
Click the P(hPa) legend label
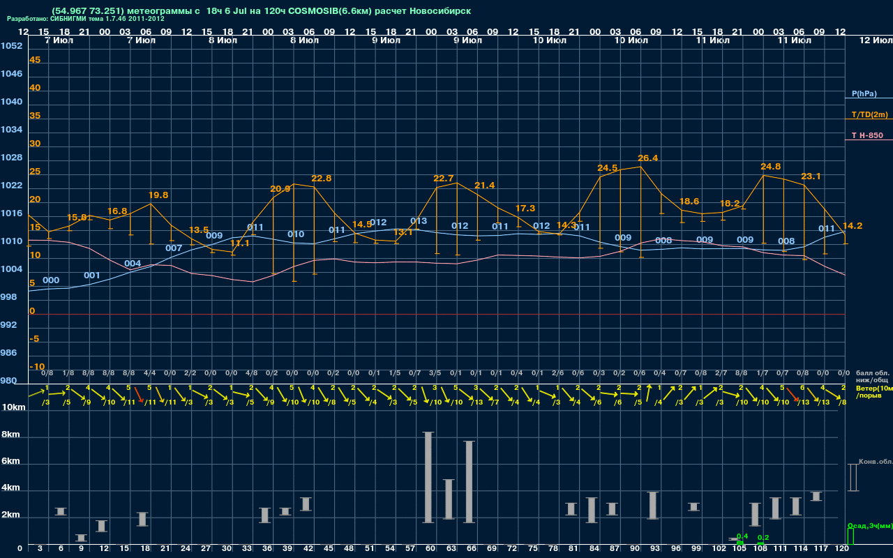pyautogui.click(x=864, y=93)
